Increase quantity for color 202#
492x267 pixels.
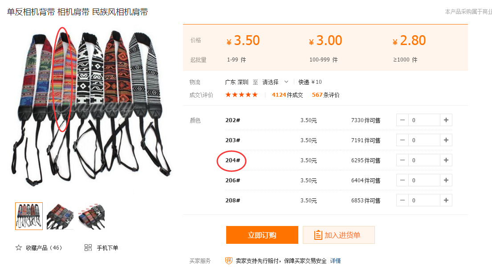pyautogui.click(x=446, y=120)
